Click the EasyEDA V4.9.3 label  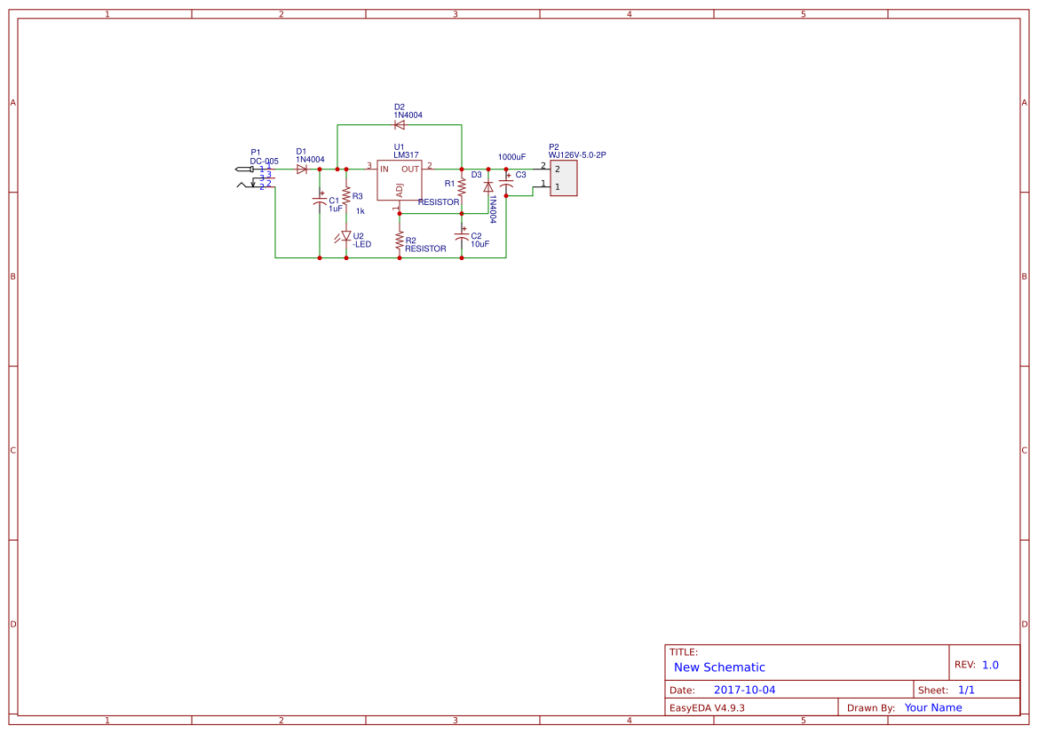[709, 707]
